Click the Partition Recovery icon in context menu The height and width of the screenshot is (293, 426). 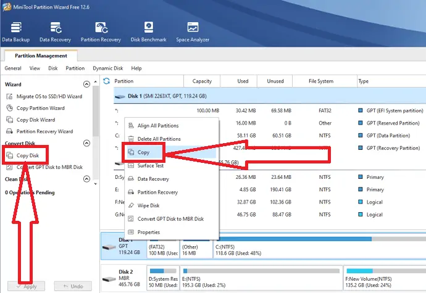point(131,192)
